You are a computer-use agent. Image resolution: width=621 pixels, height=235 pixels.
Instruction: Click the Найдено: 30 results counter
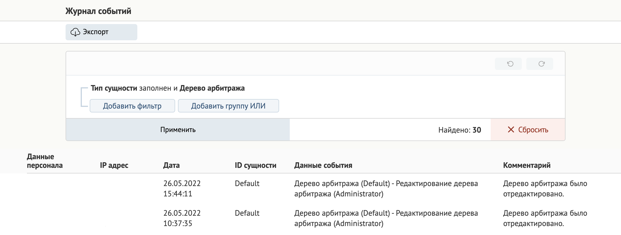tap(460, 130)
